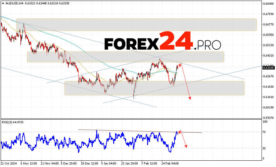The image size is (276, 167).
Task: Click the 0.59370 price axis label
Action: pyautogui.click(x=268, y=118)
